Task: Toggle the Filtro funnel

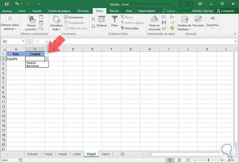Action: [115, 22]
